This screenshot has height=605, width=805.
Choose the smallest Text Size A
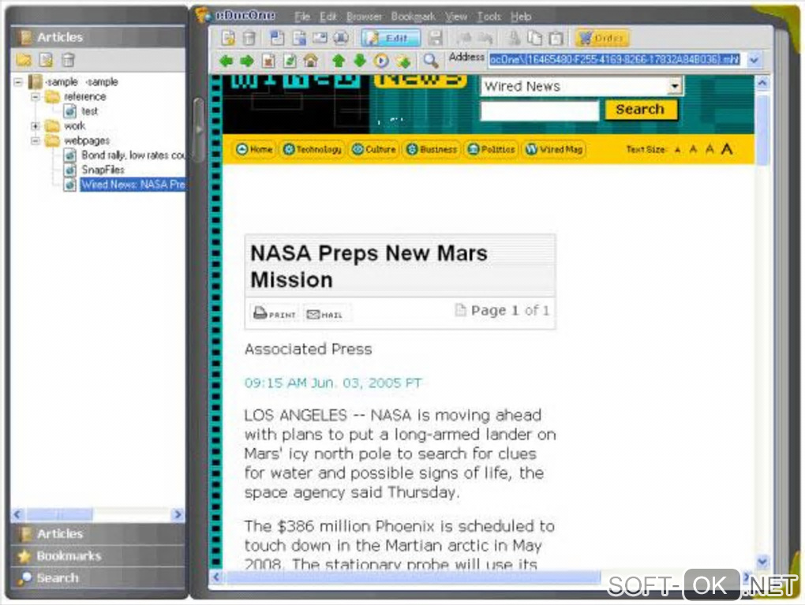click(x=677, y=150)
